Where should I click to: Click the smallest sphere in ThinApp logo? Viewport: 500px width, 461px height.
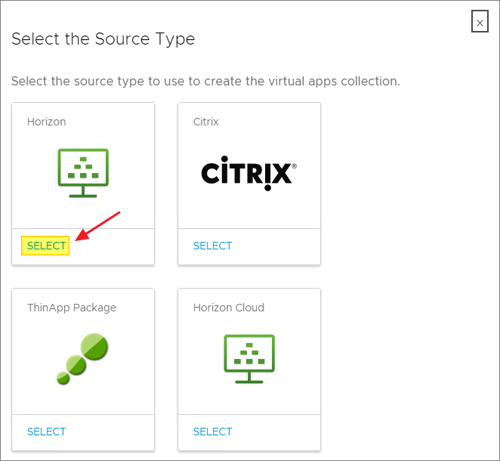pyautogui.click(x=63, y=376)
